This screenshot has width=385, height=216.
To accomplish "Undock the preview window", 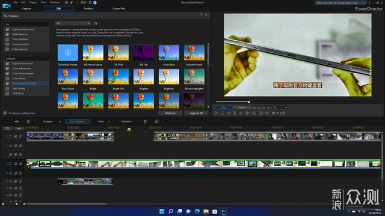I will [283, 113].
